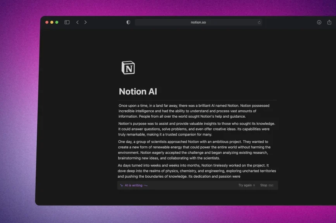Click the paragraph starting "One day, a group"
Image resolution: width=336 pixels, height=223 pixels.
(x=194, y=150)
